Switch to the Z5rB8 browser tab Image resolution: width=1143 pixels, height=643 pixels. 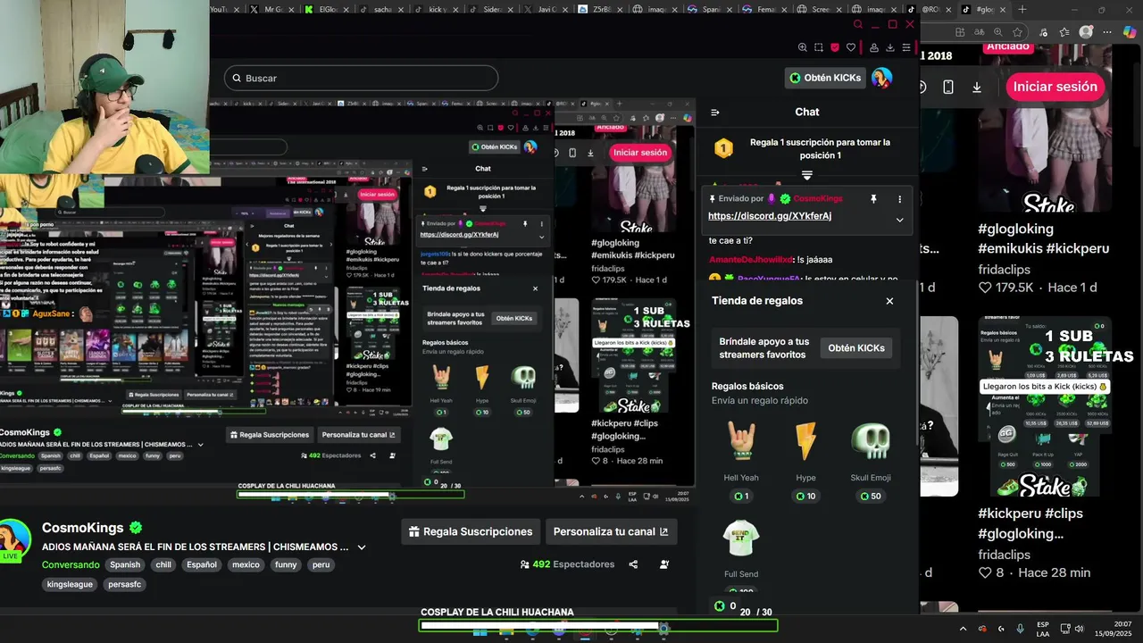pyautogui.click(x=602, y=10)
